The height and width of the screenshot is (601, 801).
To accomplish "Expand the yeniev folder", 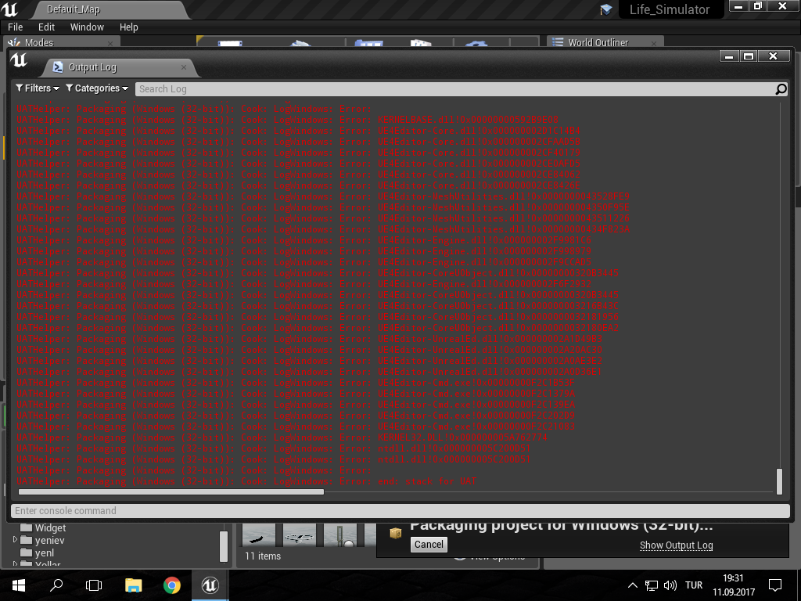I will click(15, 540).
